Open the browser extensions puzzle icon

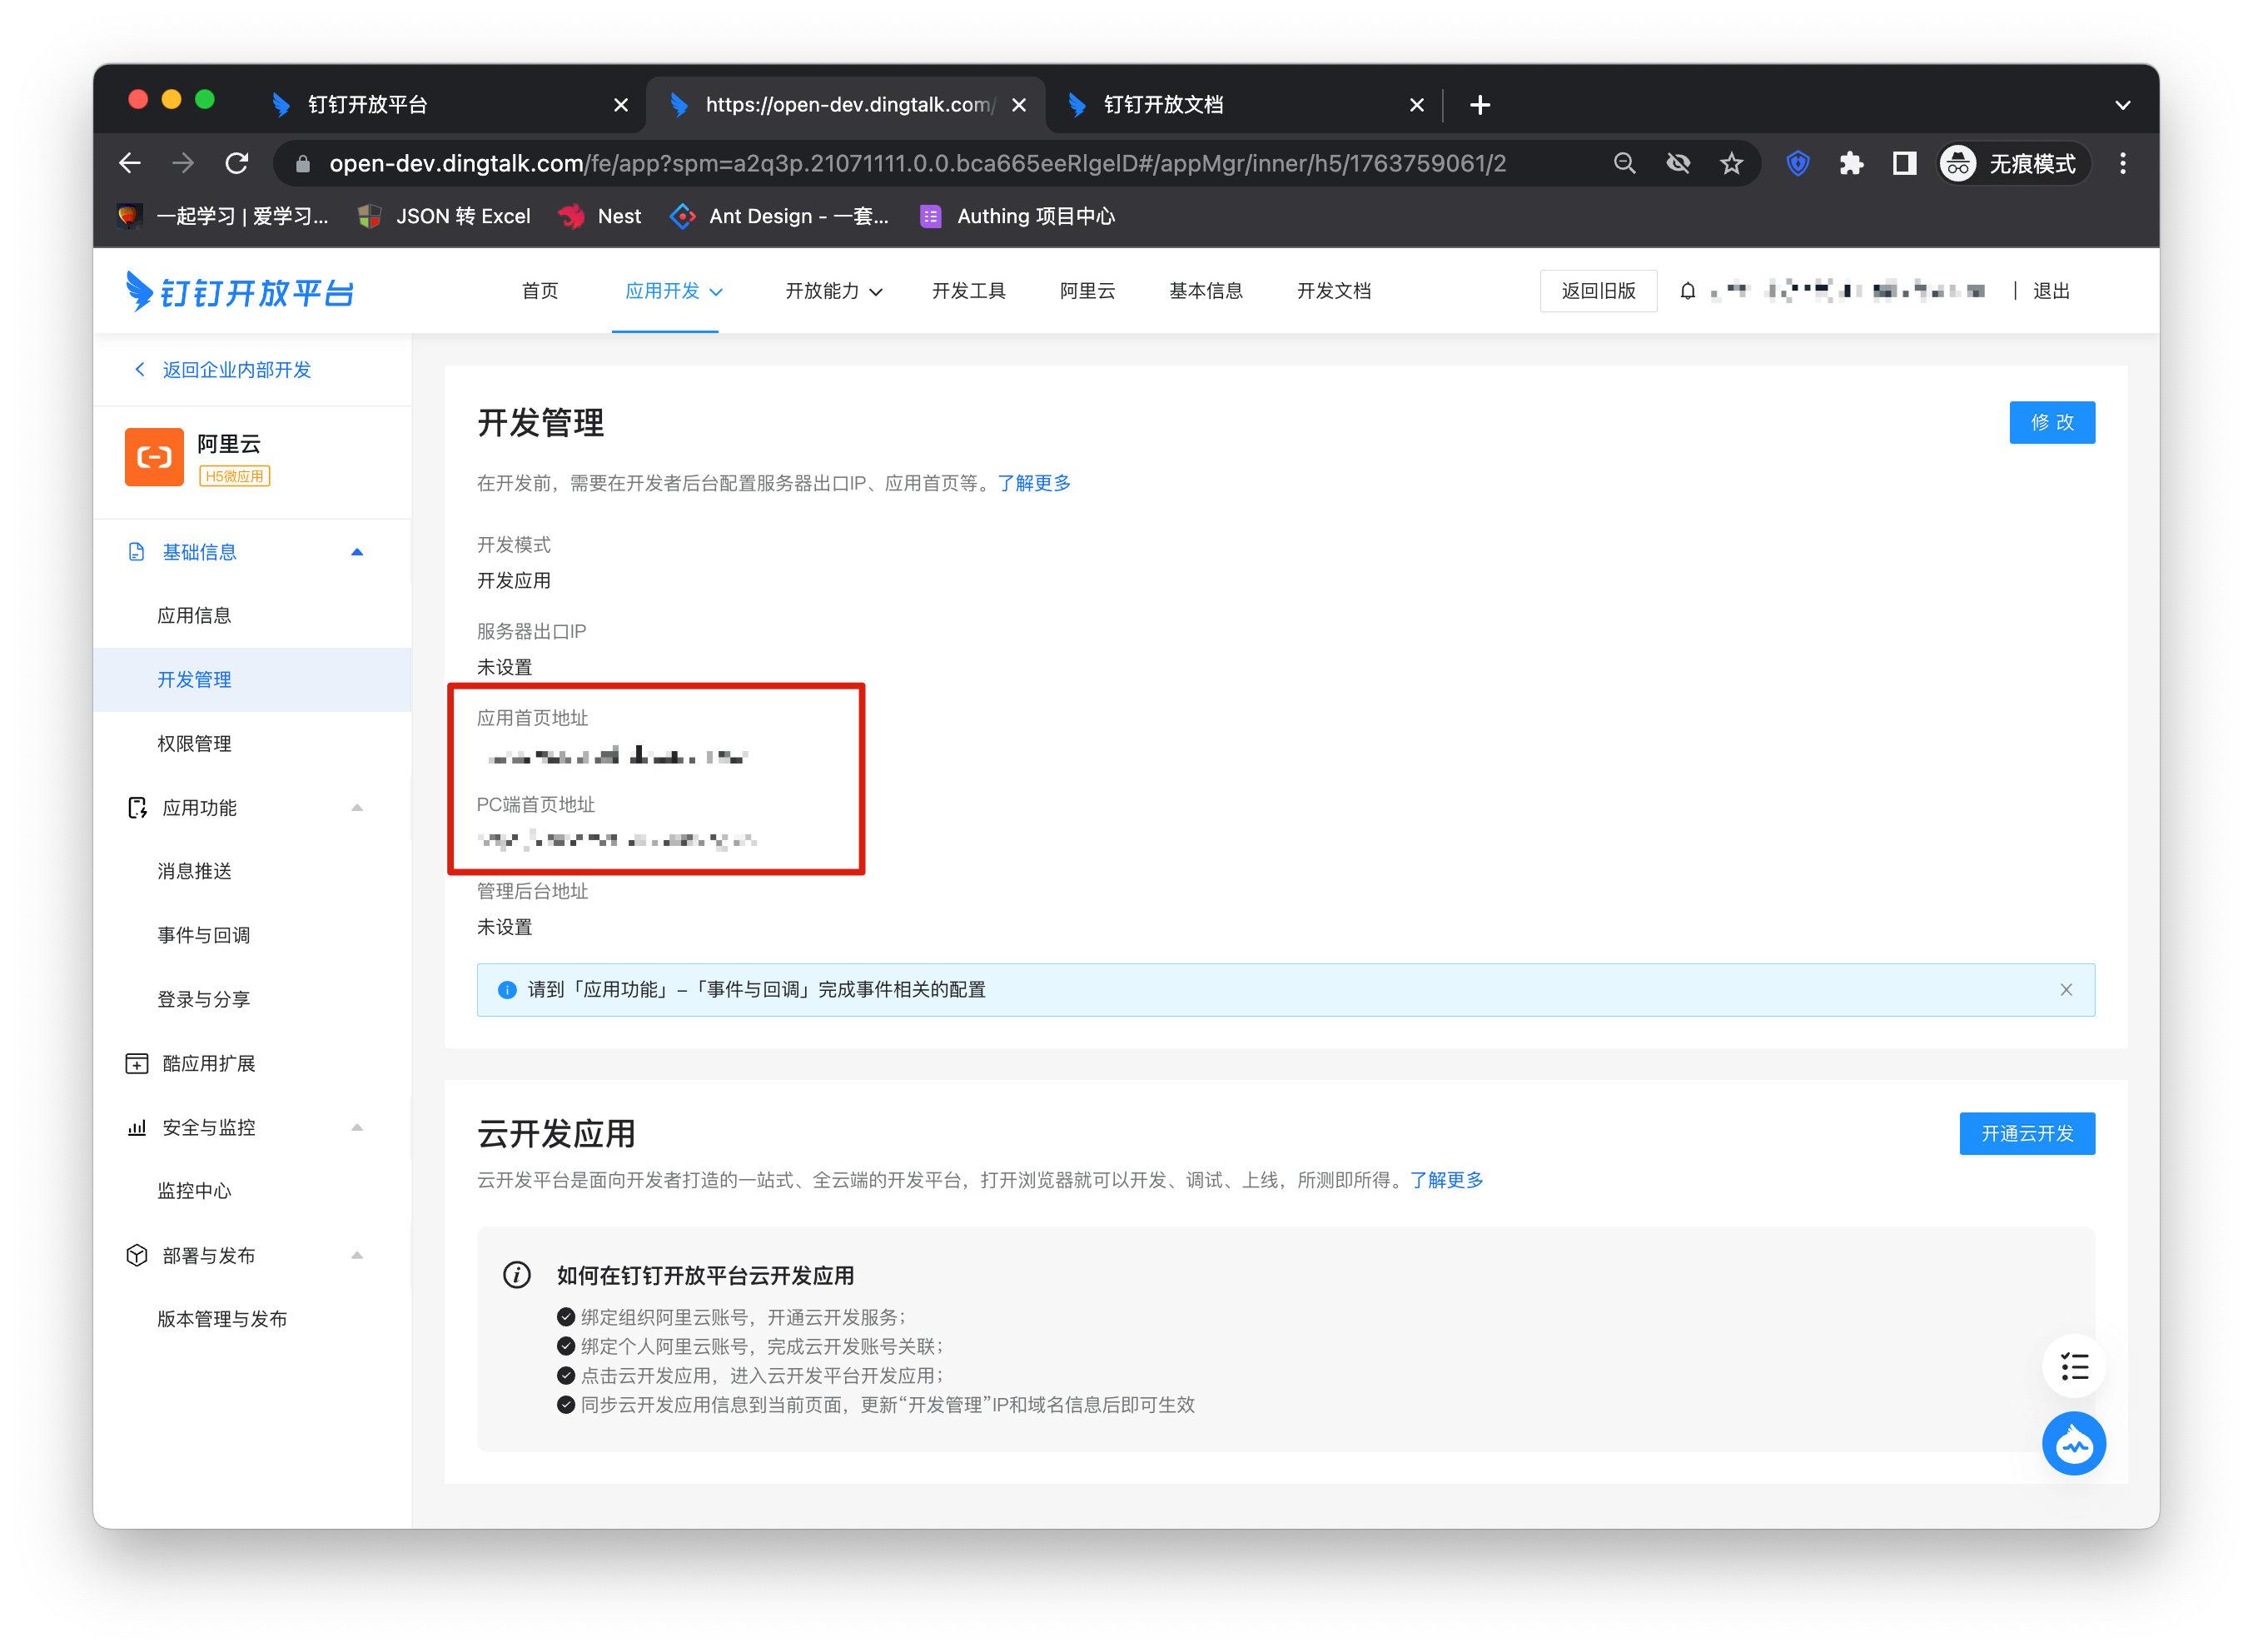[1850, 163]
